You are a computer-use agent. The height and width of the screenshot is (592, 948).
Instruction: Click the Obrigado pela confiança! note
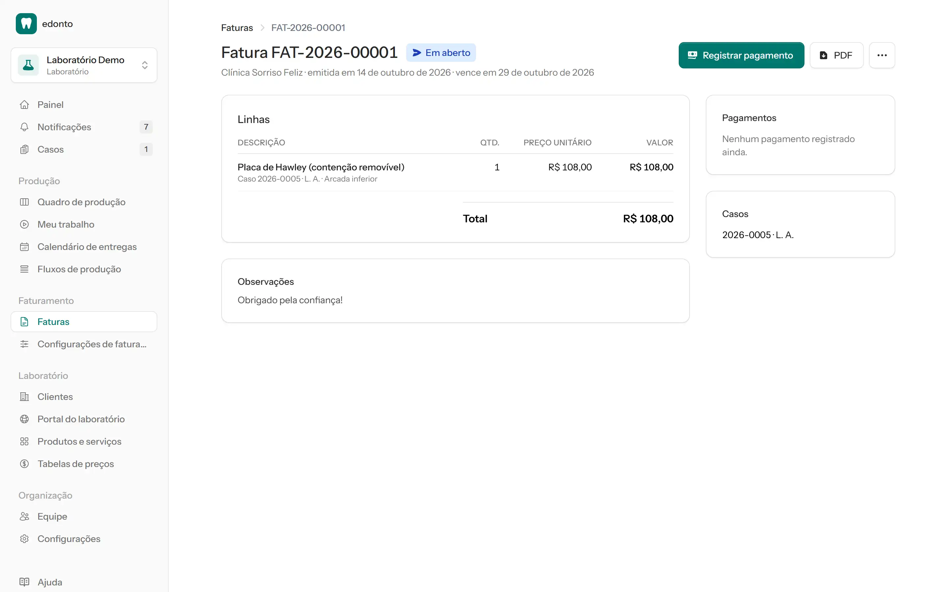coord(290,300)
